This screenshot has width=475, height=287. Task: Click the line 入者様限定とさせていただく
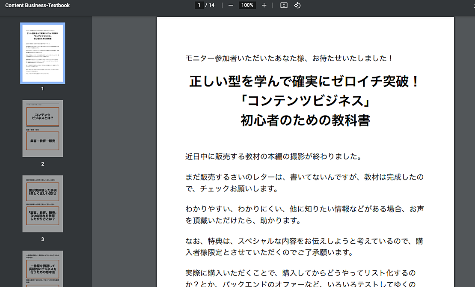coord(270,252)
